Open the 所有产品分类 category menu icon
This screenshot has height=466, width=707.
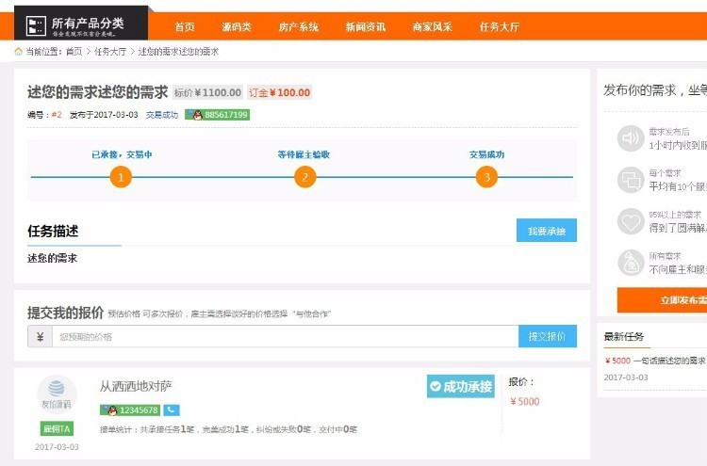36,25
